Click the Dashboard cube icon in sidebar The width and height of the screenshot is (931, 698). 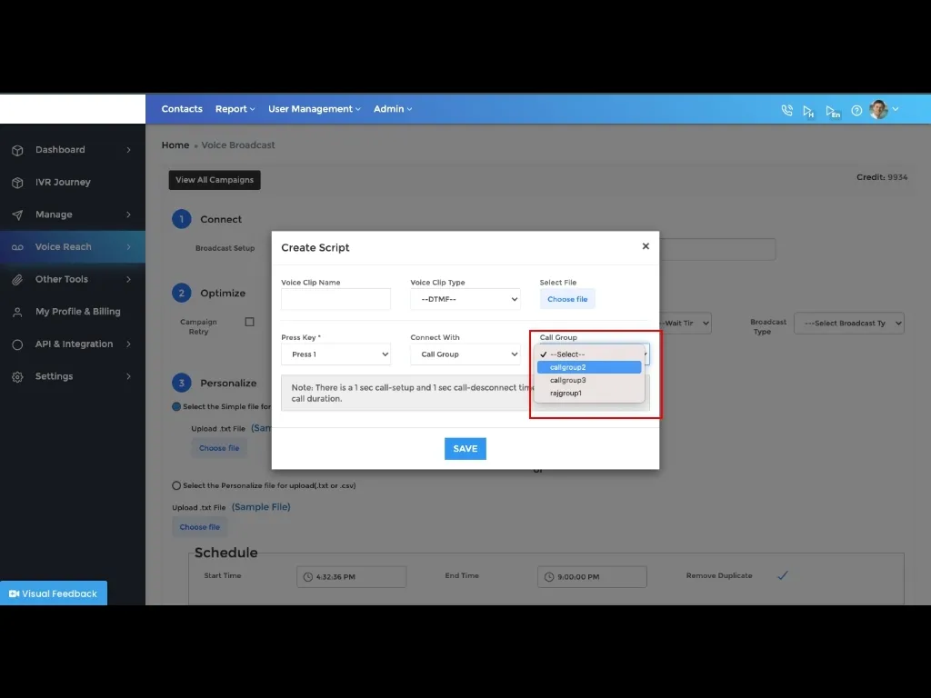18,150
